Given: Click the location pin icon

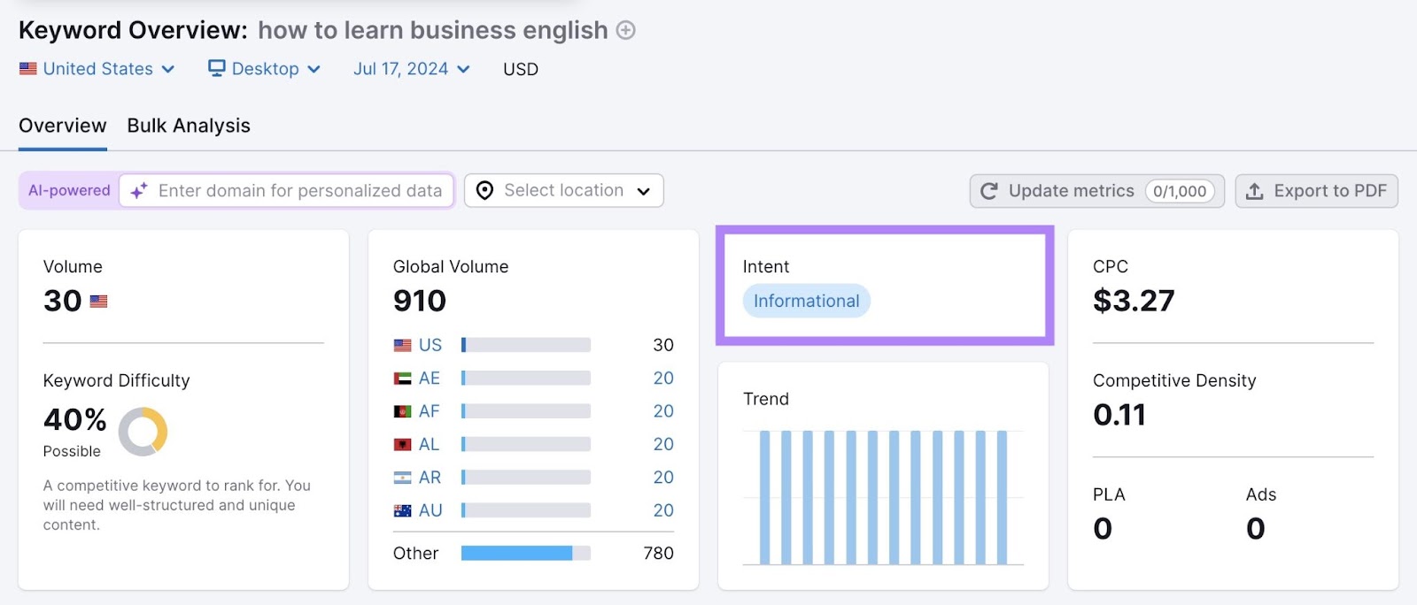Looking at the screenshot, I should (484, 191).
